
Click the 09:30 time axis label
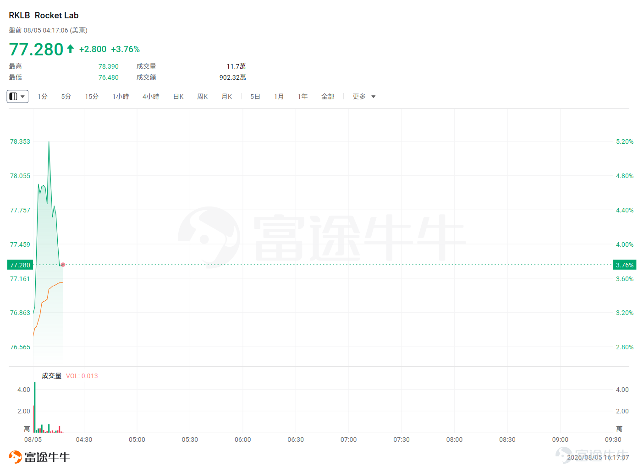tap(613, 439)
